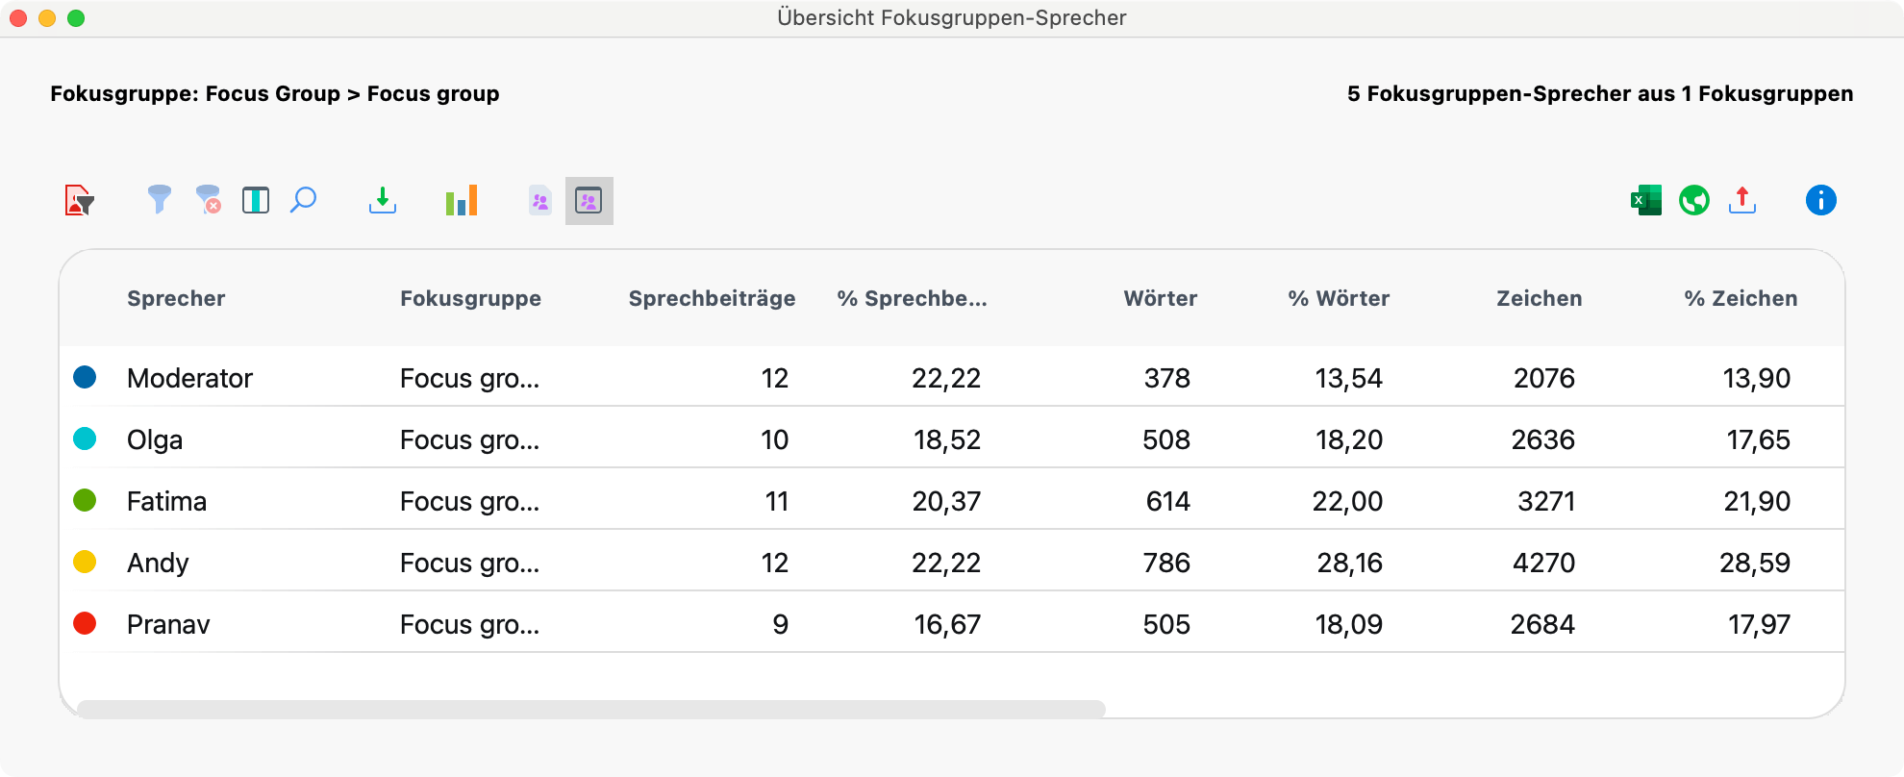Click Moderator's % Zeichen value 13,90
The height and width of the screenshot is (777, 1904).
point(1757,378)
